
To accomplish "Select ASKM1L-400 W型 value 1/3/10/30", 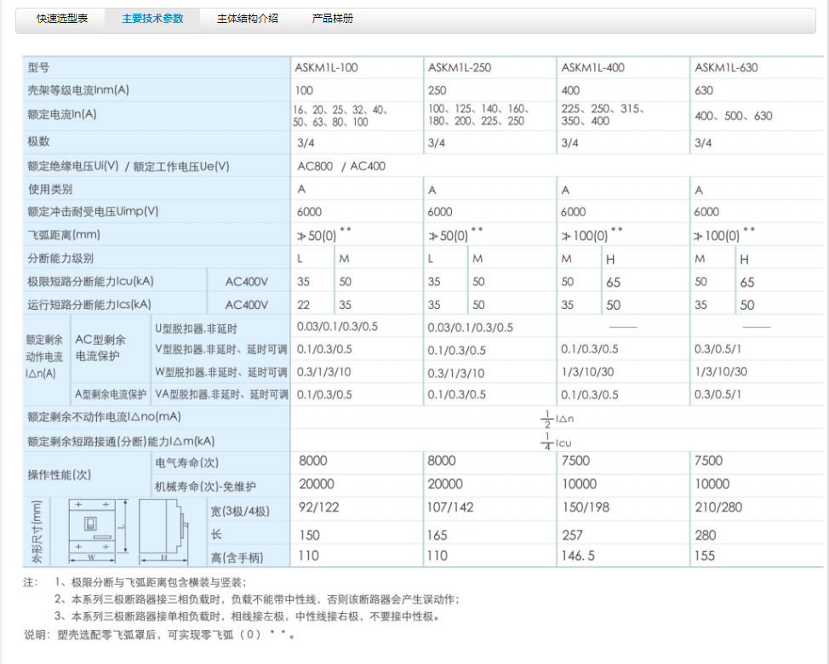I will pyautogui.click(x=587, y=372).
